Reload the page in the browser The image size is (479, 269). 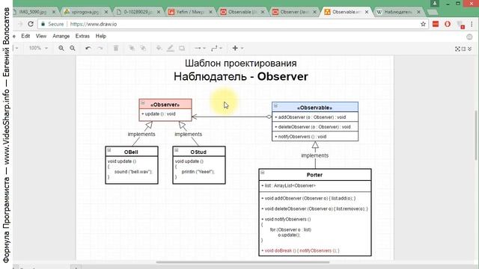click(x=31, y=24)
